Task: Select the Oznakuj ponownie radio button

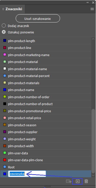Action: [x=4, y=32]
